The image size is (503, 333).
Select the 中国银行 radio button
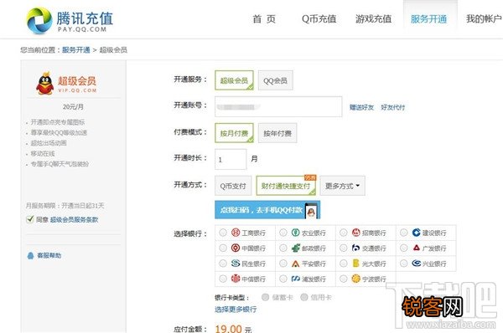223,248
